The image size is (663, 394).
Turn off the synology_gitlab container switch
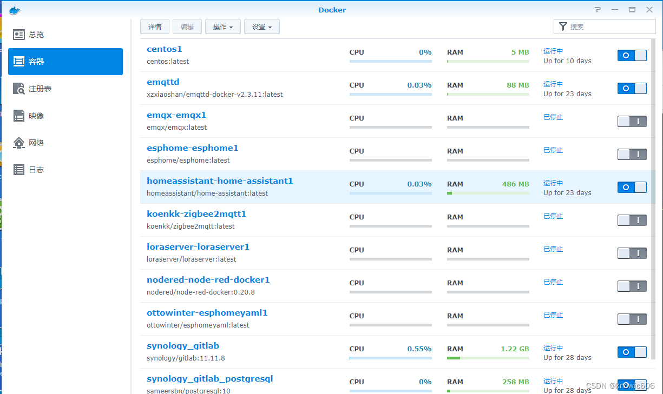click(x=632, y=352)
